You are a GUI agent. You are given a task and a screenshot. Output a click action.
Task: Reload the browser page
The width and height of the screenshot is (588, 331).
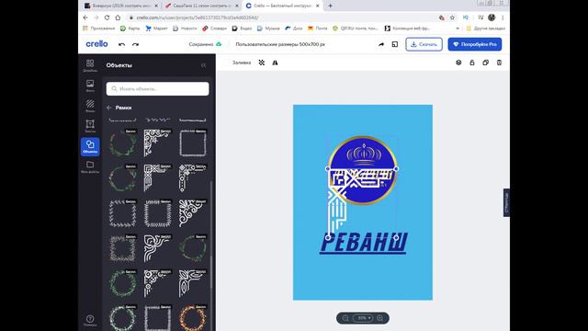107,17
